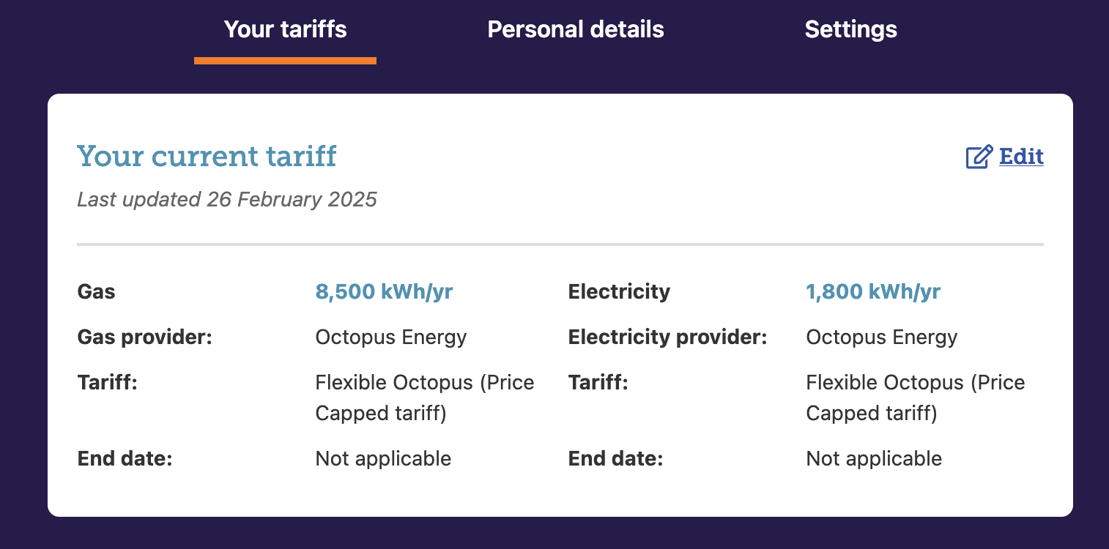Click the 1,800 kWh/yr electricity usage value
1109x549 pixels.
[873, 292]
